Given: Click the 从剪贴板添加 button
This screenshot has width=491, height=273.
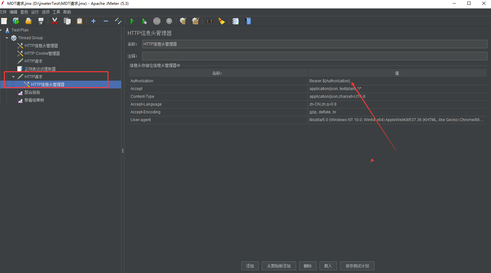Looking at the screenshot, I should point(279,266).
